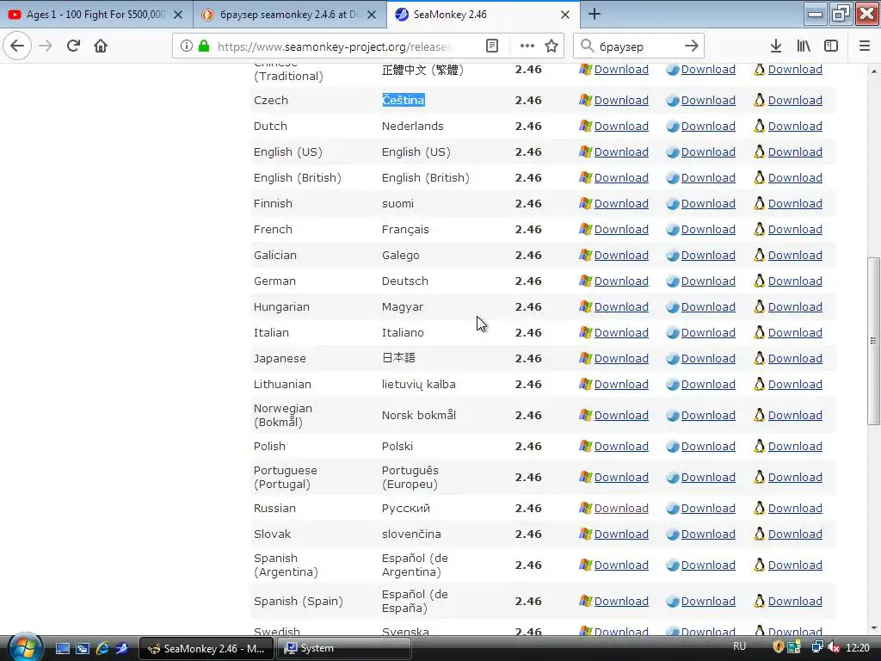Focus the search box containing браузер
This screenshot has width=881, height=661.
(x=638, y=46)
